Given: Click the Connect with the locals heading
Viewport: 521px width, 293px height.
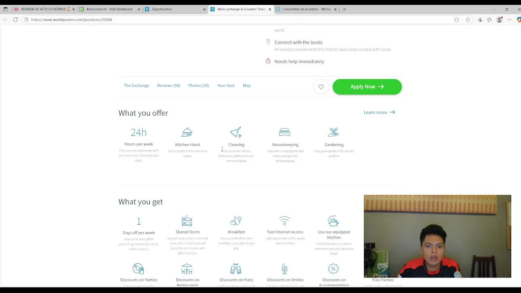Looking at the screenshot, I should (x=298, y=42).
